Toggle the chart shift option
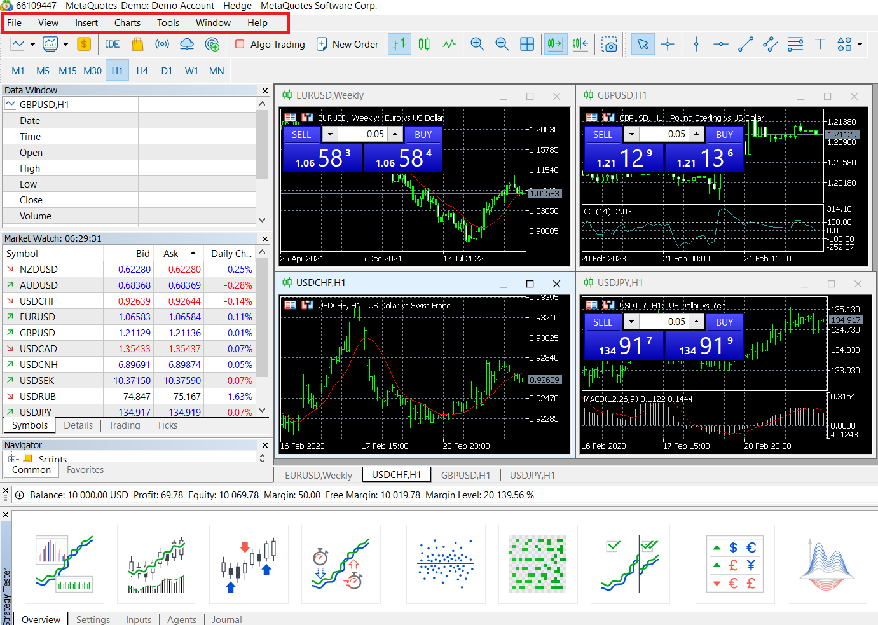This screenshot has height=625, width=878. click(x=580, y=44)
